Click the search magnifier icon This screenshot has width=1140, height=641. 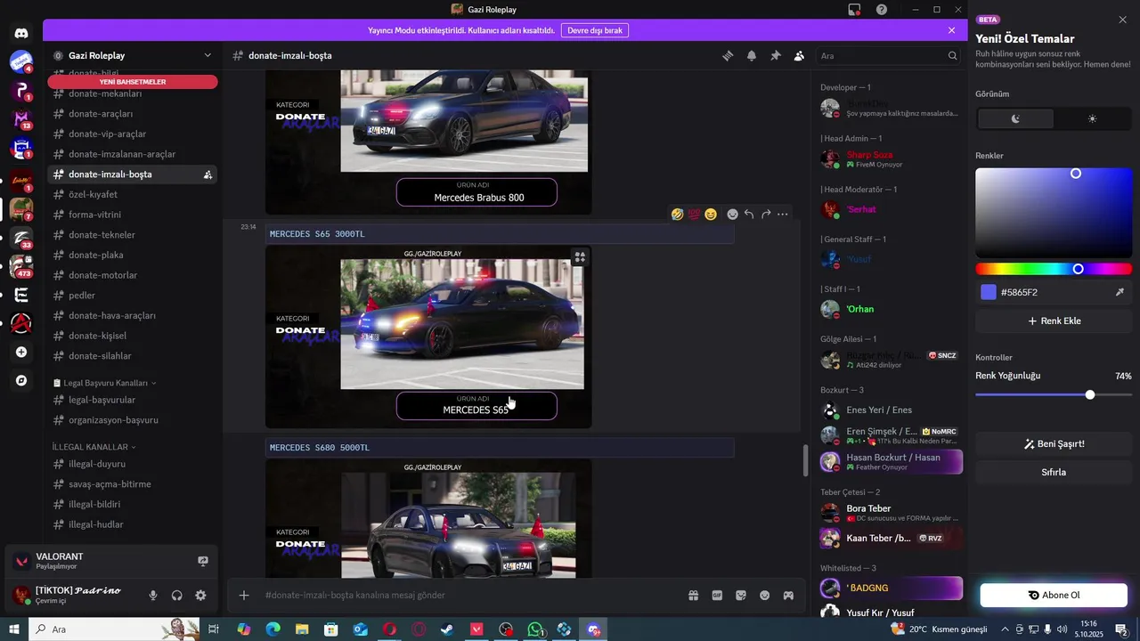point(953,55)
